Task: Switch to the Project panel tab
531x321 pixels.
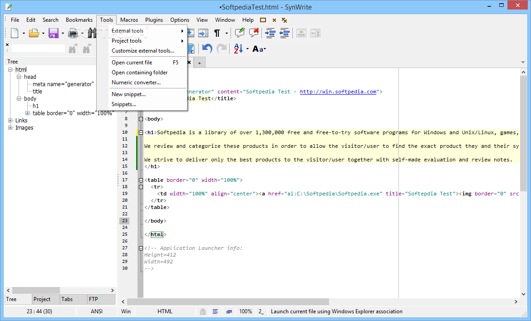Action: (x=46, y=299)
